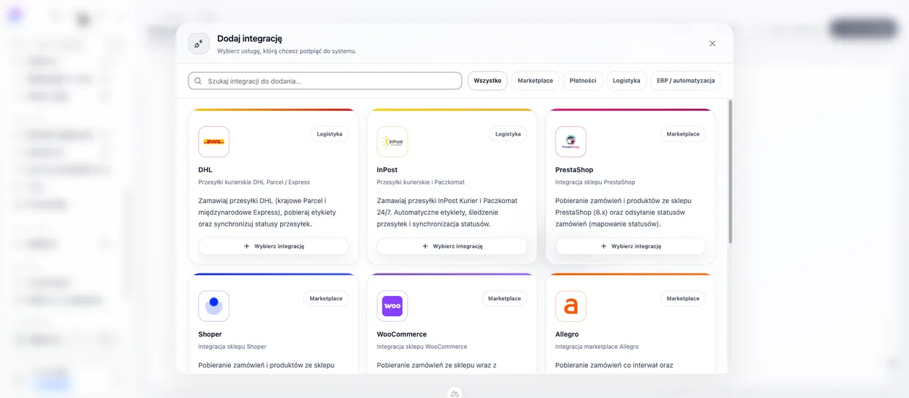The width and height of the screenshot is (909, 398).
Task: Choose Wybierz integrację on InPost card
Action: coord(452,246)
